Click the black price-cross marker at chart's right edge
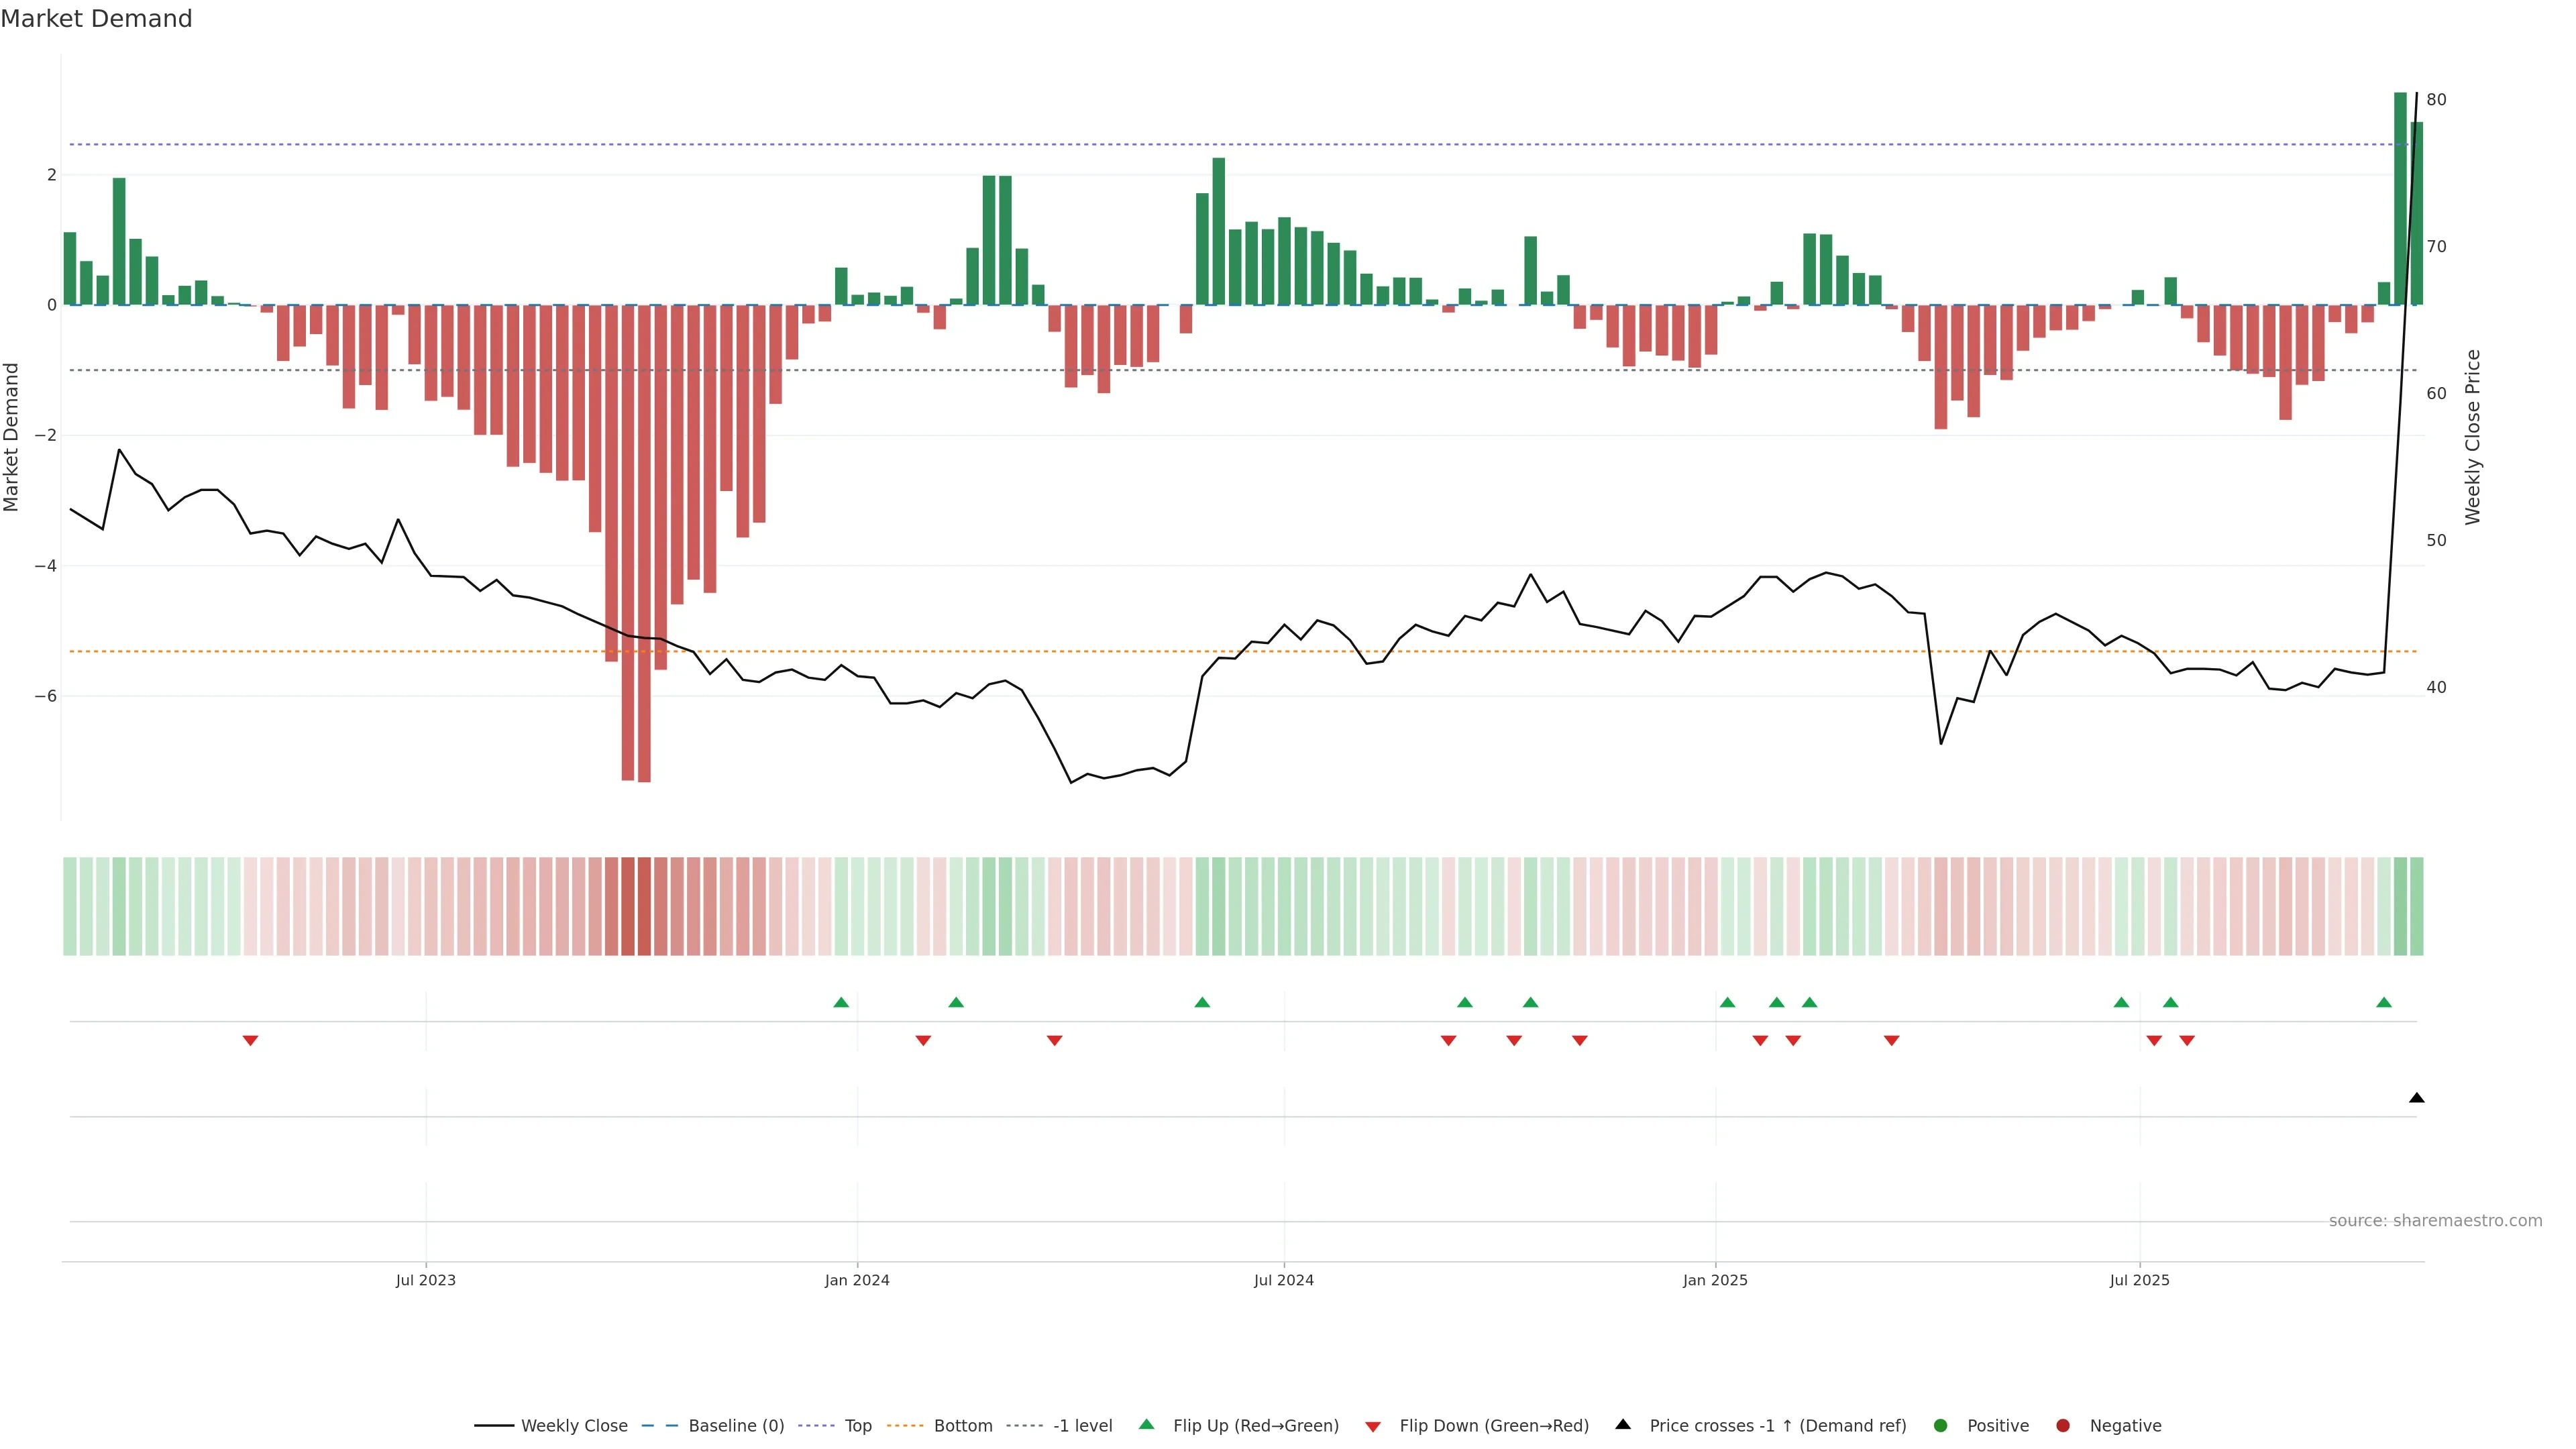The height and width of the screenshot is (1449, 2576). [x=2417, y=1098]
